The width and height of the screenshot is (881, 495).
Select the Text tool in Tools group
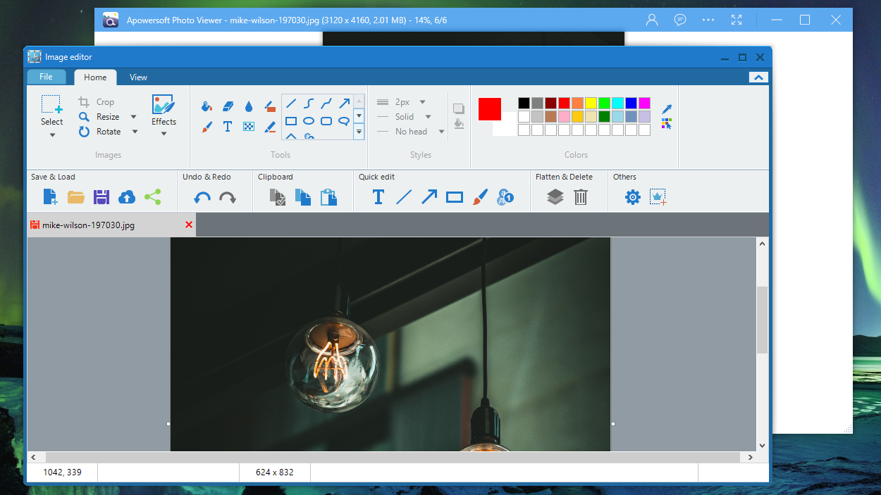pyautogui.click(x=228, y=127)
